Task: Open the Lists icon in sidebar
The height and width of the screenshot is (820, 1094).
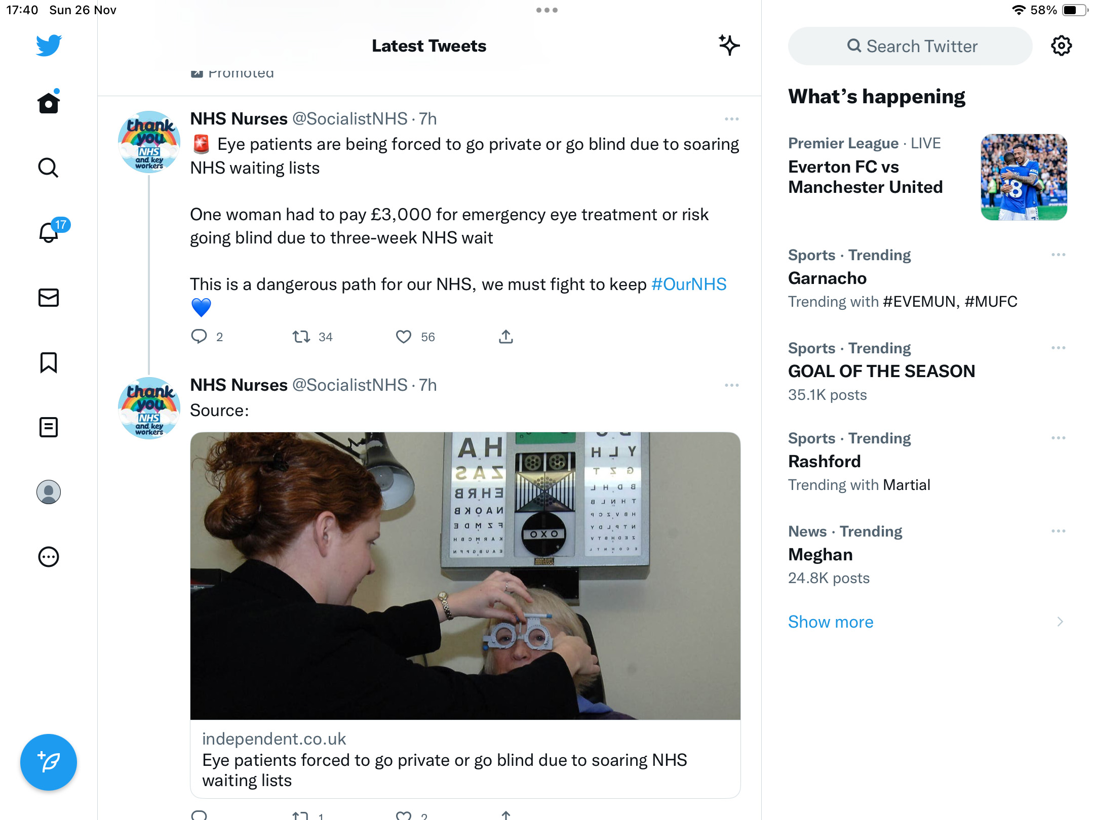Action: [49, 427]
